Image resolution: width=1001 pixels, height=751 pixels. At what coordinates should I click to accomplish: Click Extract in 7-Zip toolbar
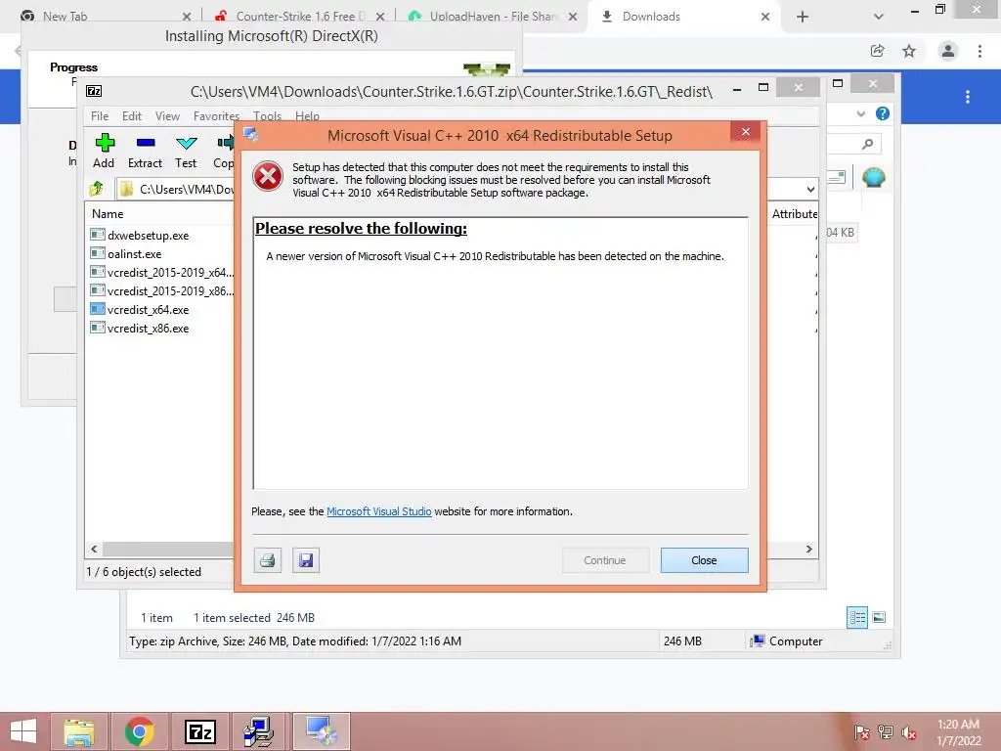145,152
